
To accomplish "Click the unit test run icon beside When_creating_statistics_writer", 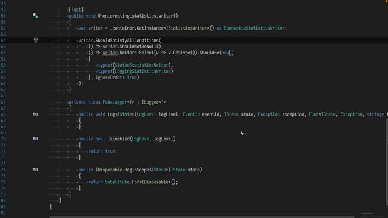I will pyautogui.click(x=35, y=16).
